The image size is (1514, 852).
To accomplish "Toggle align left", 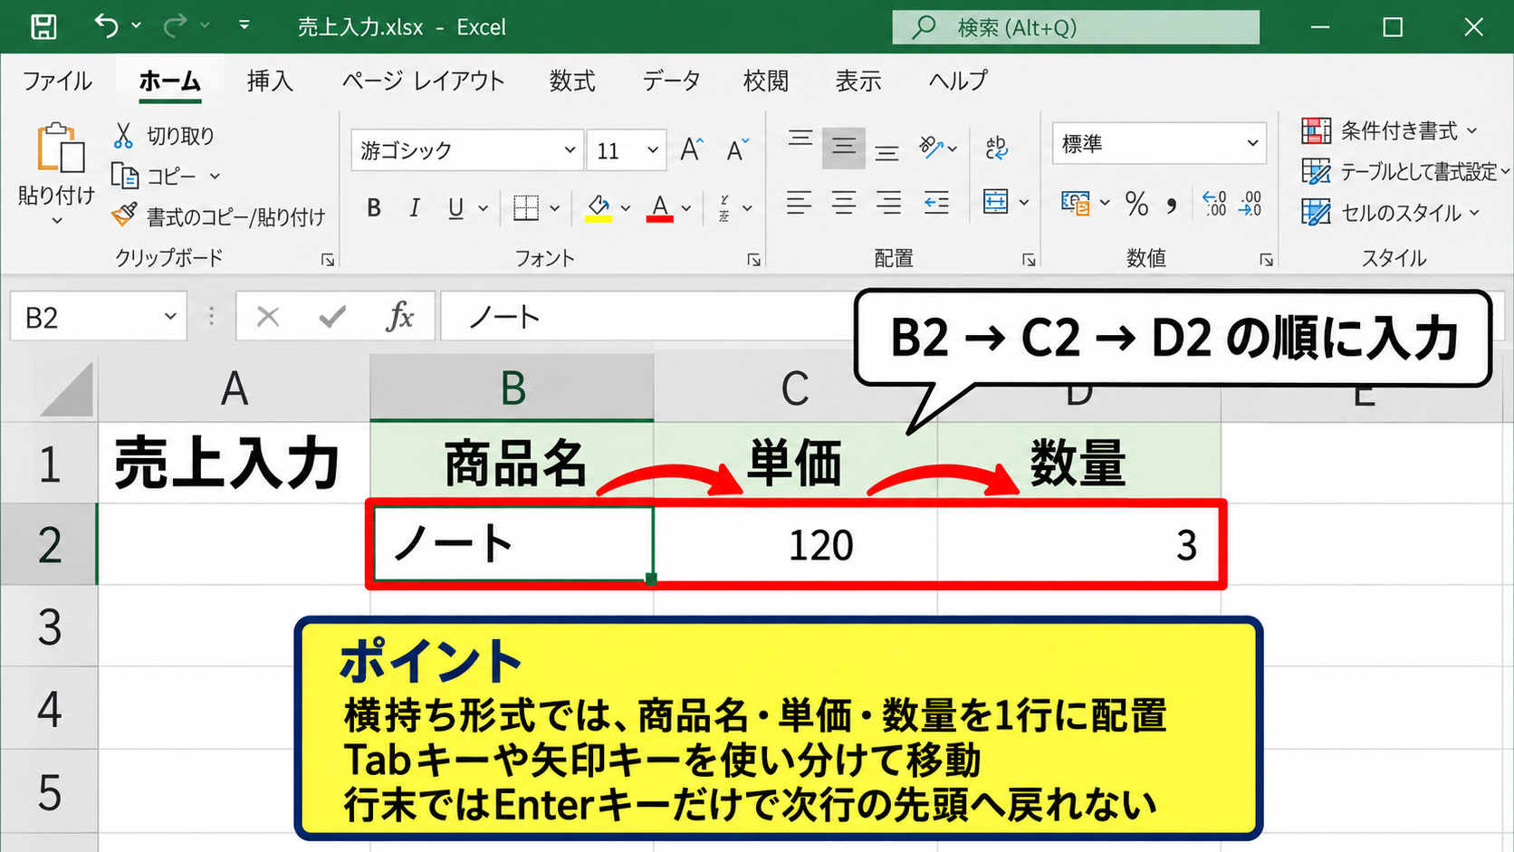I will pos(799,202).
